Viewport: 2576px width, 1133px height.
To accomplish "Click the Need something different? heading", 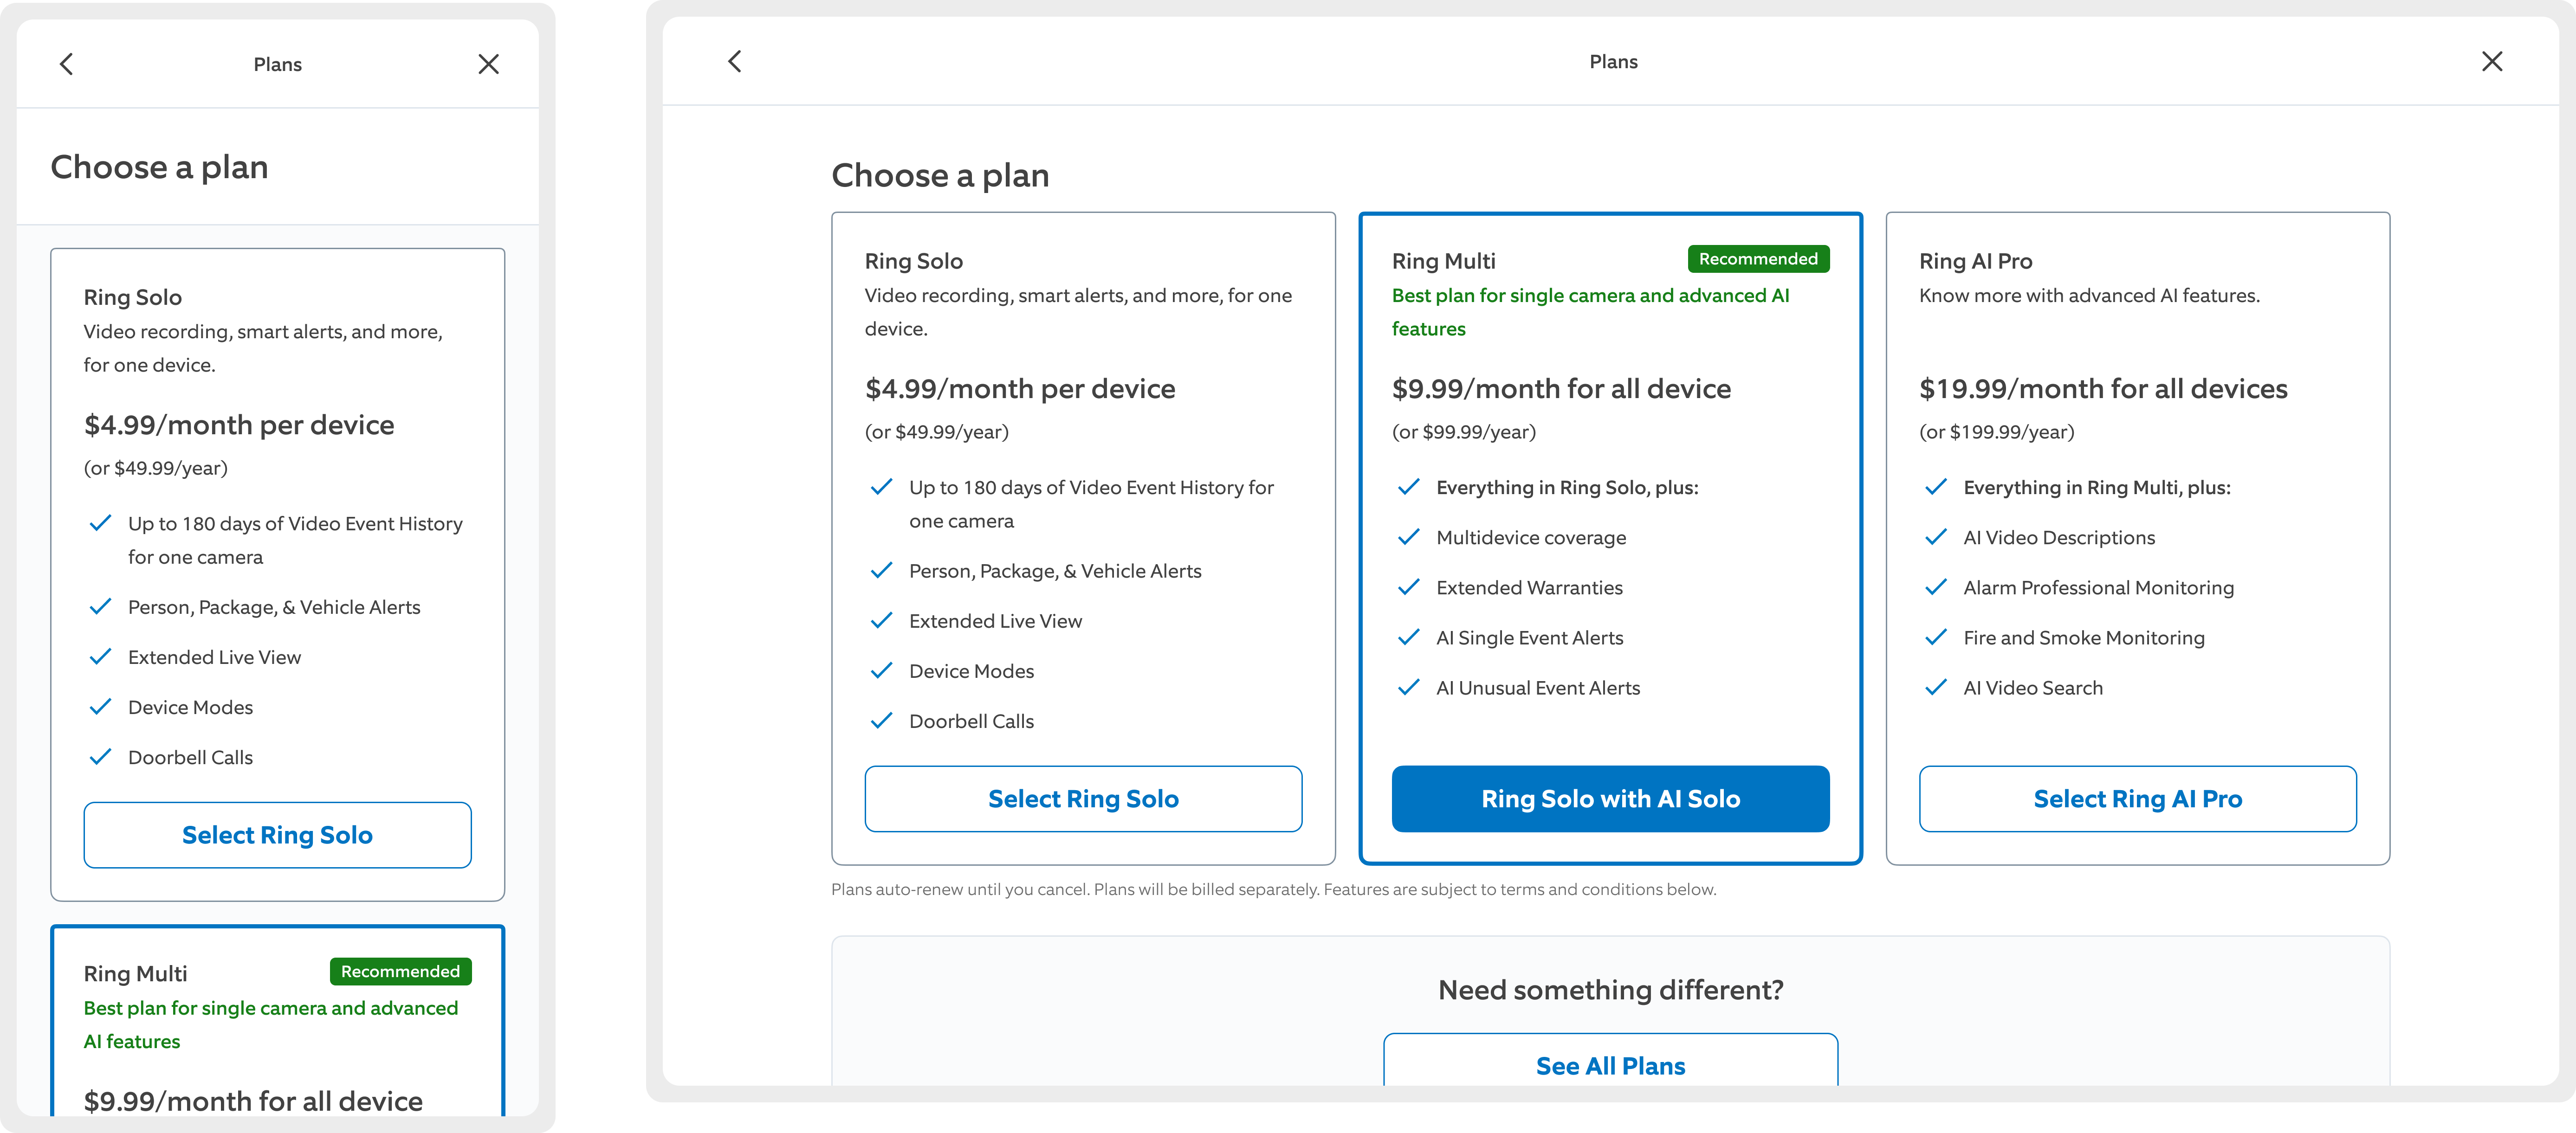I will click(1610, 990).
